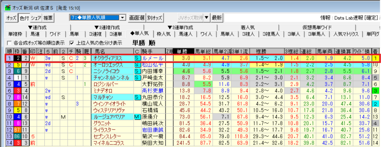
Task: Open the 馬単人 tab
Action: [x=227, y=34]
